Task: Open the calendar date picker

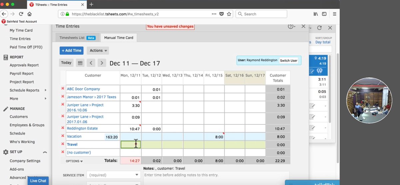Action: click(x=80, y=63)
